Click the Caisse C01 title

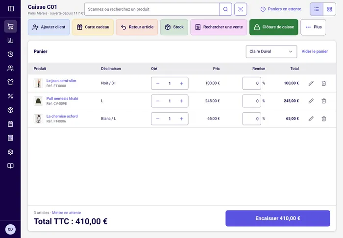43,7
